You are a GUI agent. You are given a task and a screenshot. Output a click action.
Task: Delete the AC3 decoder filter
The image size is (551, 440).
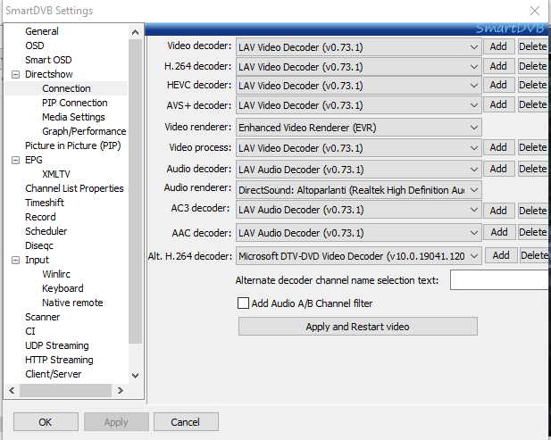[x=533, y=211]
